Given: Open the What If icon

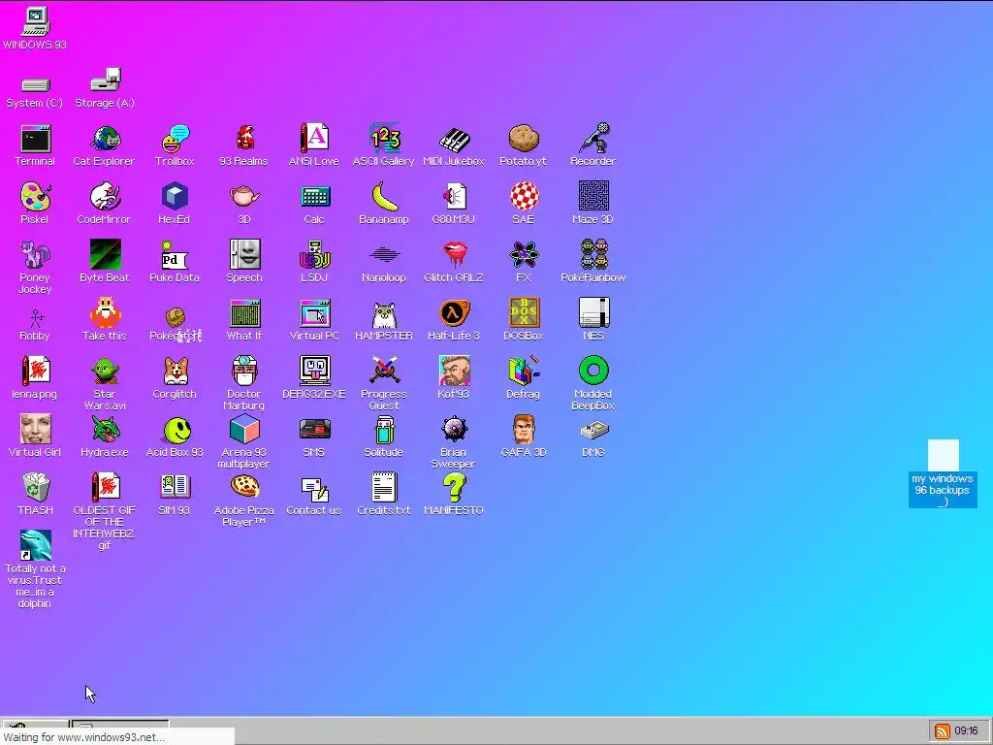Looking at the screenshot, I should [x=244, y=313].
